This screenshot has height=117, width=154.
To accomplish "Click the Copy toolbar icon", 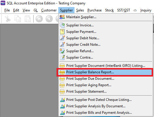I will click(x=18, y=19).
